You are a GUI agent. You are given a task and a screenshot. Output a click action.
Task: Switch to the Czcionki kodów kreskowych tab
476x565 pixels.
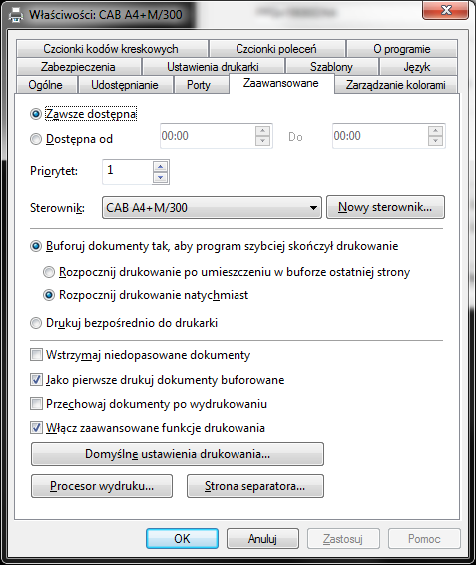112,49
